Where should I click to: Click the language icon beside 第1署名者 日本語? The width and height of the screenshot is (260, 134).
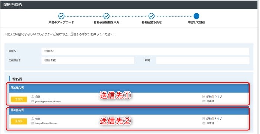point(204,101)
